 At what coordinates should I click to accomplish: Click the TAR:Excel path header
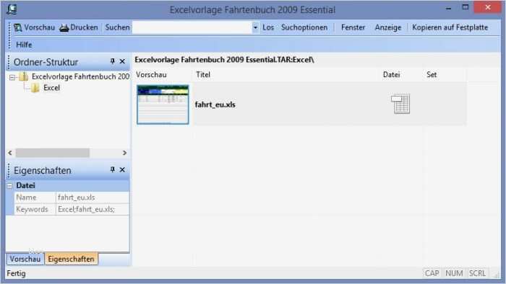tap(224, 60)
